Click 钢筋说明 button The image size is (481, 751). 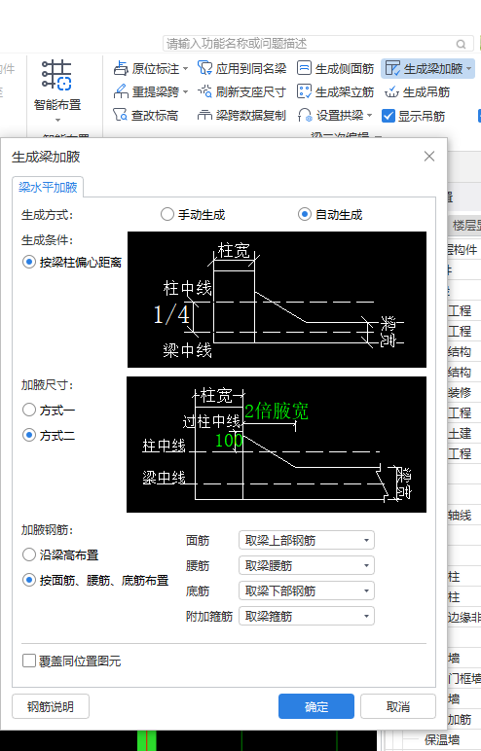point(51,706)
